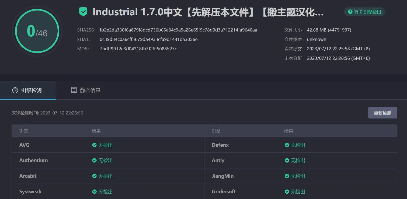Viewport: 407px width, 199px height.
Task: Select the SHA256 hash value
Action: tap(178, 30)
